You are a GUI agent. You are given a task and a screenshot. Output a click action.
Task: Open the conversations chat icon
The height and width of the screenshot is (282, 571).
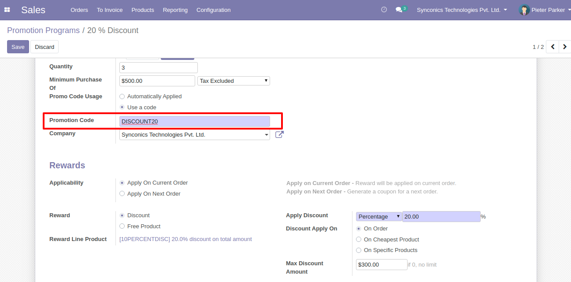point(399,10)
